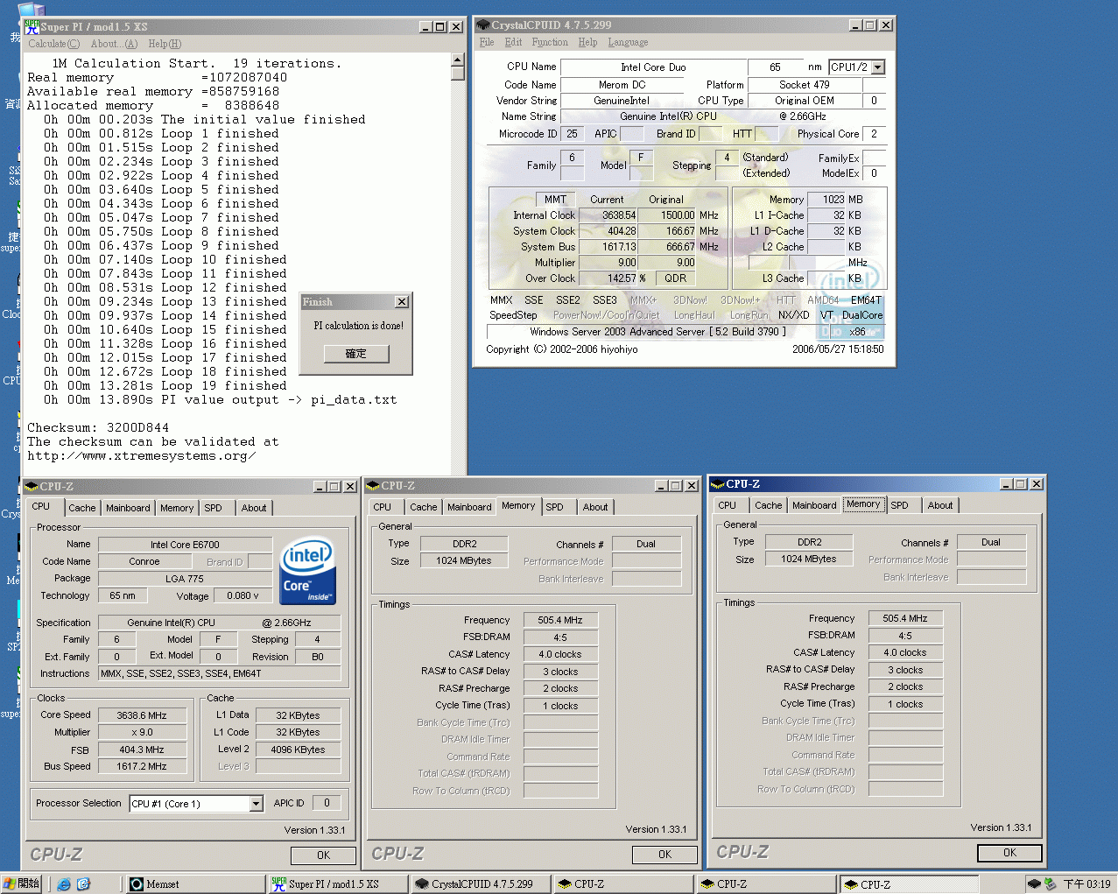Click the Intel Core logo in CPU-Z
This screenshot has width=1118, height=894.
(x=307, y=570)
